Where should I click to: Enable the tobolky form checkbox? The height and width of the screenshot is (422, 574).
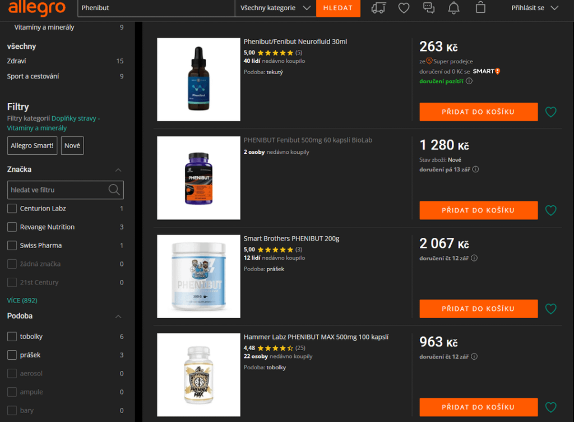click(x=12, y=336)
